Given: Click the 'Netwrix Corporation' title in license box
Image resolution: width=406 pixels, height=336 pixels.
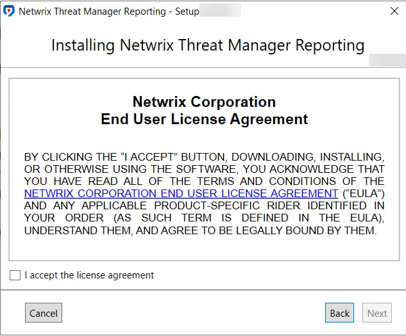Looking at the screenshot, I should pos(205,102).
